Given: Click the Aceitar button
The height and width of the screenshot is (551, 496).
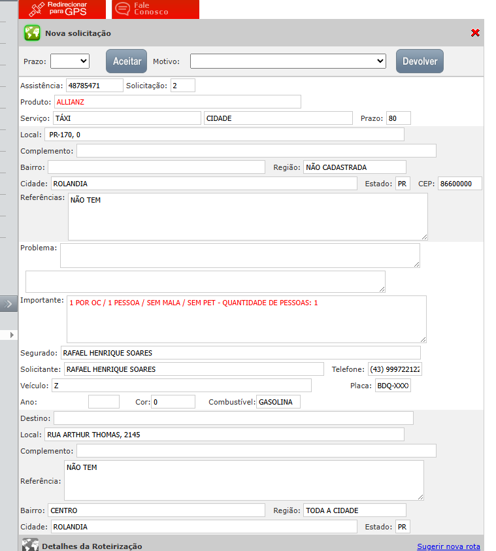Looking at the screenshot, I should [127, 61].
